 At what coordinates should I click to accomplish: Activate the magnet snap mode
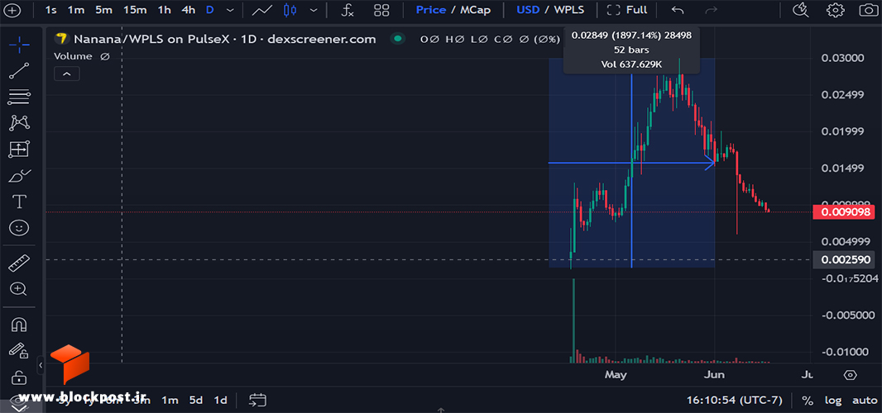[x=19, y=325]
